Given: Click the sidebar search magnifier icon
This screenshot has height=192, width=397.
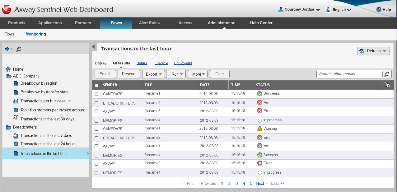Looking at the screenshot, I should coord(19,49).
